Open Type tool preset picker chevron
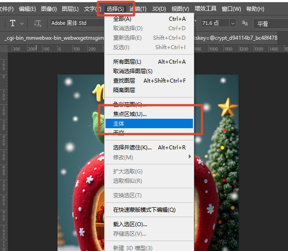This screenshot has width=288, height=251. 22,23
